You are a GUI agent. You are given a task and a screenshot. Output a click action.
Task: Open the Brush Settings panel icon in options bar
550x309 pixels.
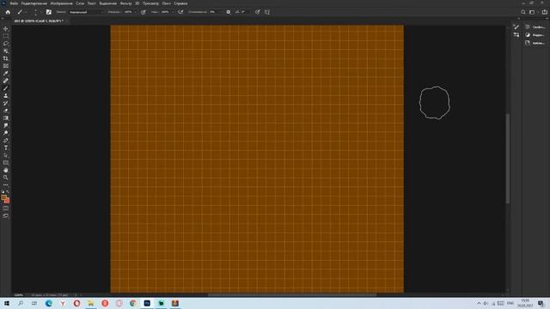49,12
